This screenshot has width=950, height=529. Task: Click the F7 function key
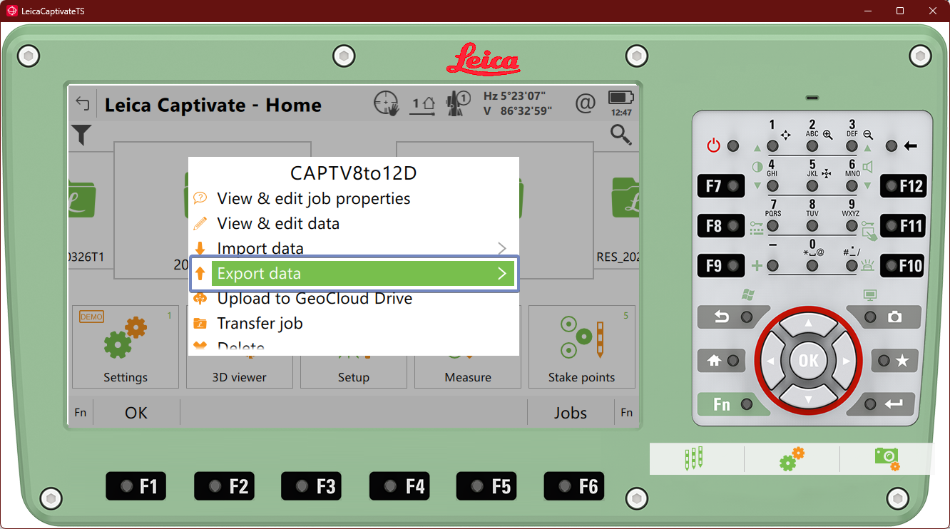point(721,186)
